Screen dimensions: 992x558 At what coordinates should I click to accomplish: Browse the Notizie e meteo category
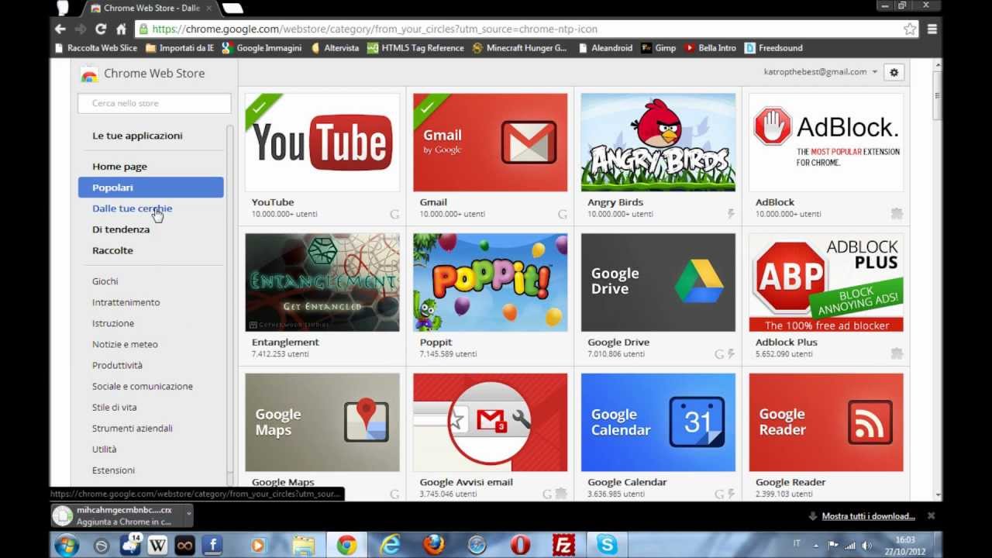(125, 344)
